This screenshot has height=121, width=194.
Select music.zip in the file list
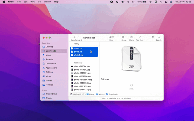click(84, 48)
